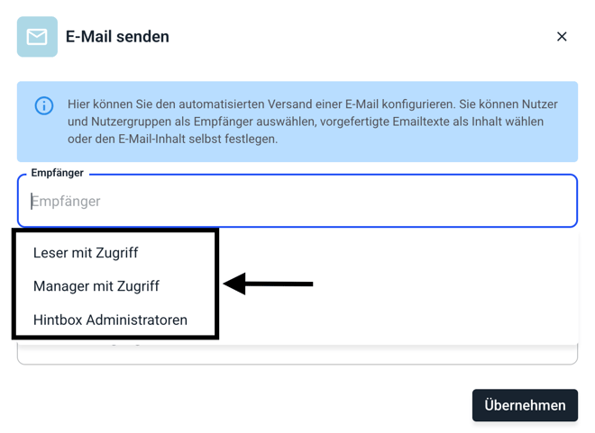Click the black arrow pointing at options
Viewport: 595px width, 433px height.
[x=268, y=284]
